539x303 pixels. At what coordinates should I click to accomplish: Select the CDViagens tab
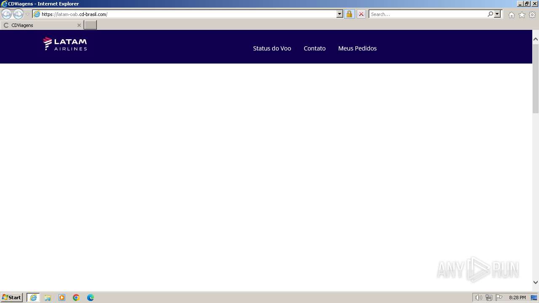(42, 25)
